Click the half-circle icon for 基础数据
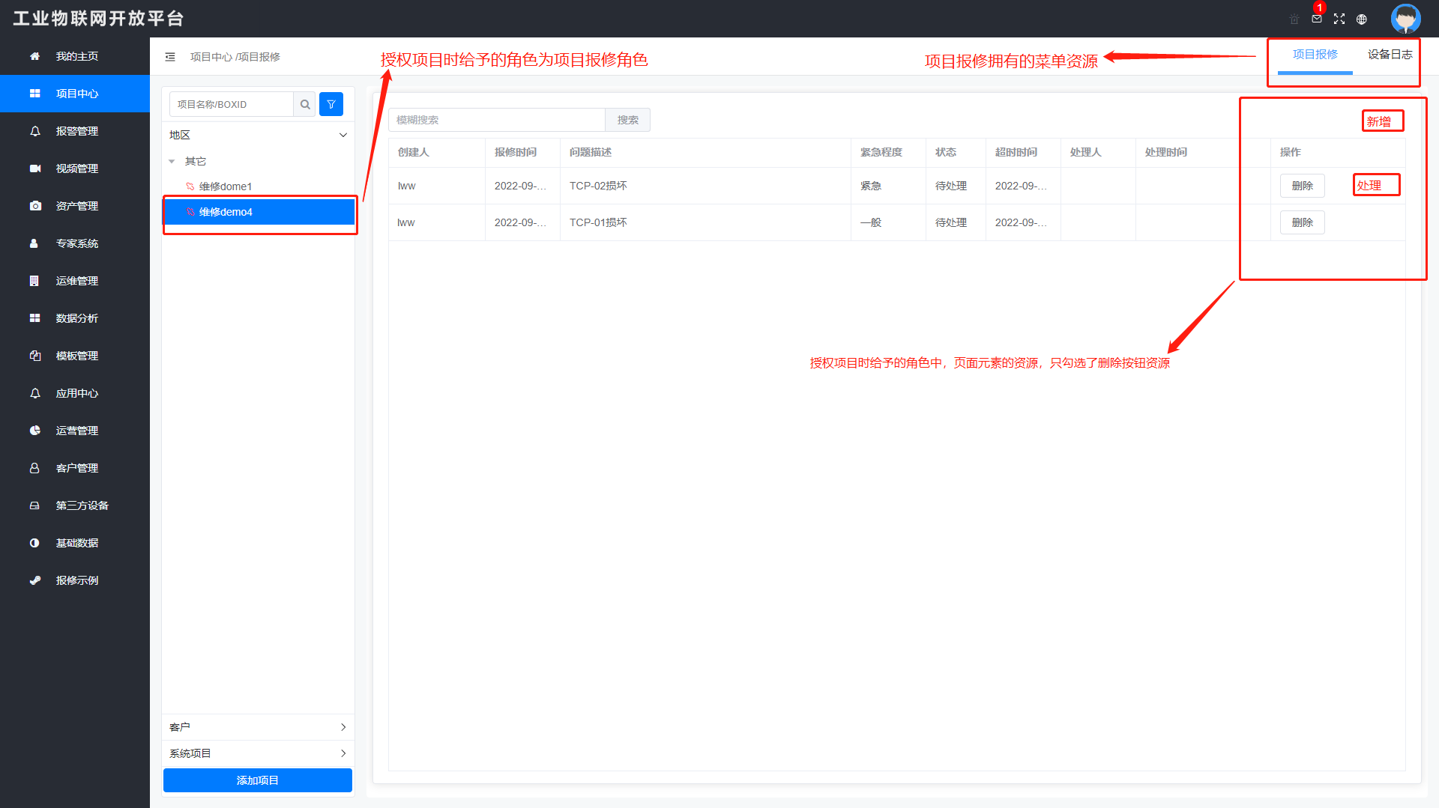 coord(34,543)
